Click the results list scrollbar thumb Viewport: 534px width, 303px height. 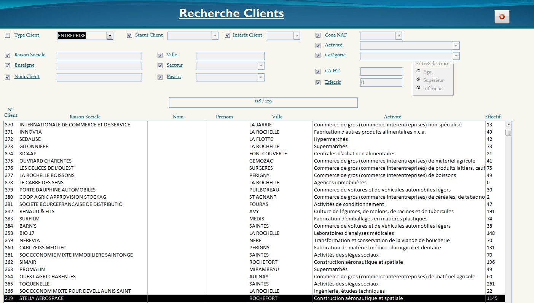tap(508, 132)
